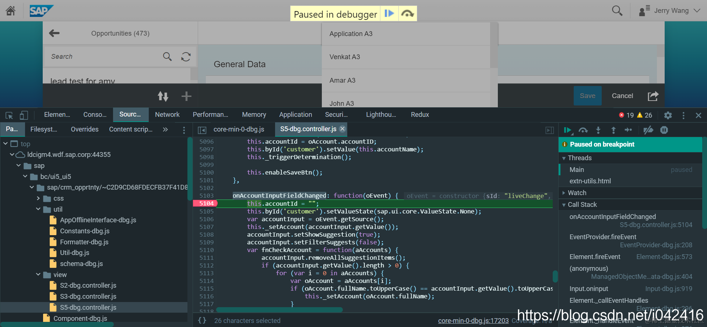The width and height of the screenshot is (707, 327).
Task: Collapse the top tree node
Action: pos(6,144)
